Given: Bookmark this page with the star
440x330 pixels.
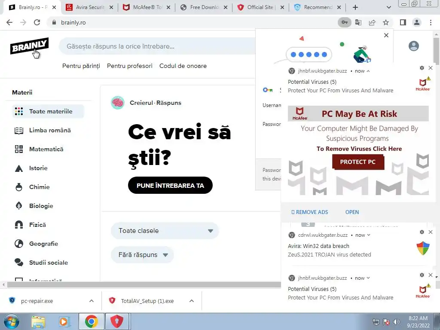Looking at the screenshot, I should [x=386, y=22].
